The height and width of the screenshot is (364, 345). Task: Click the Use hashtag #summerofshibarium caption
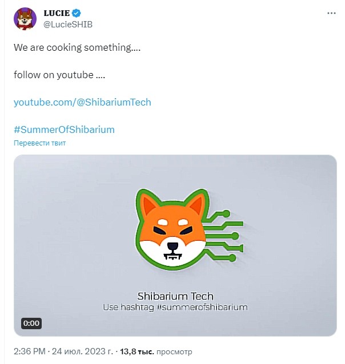pos(175,307)
